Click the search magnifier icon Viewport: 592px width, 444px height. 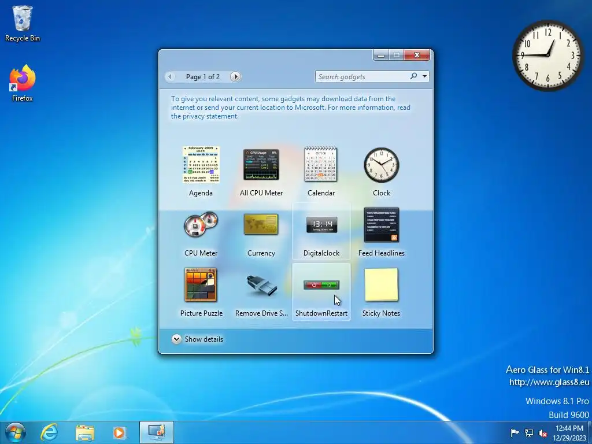pyautogui.click(x=414, y=76)
